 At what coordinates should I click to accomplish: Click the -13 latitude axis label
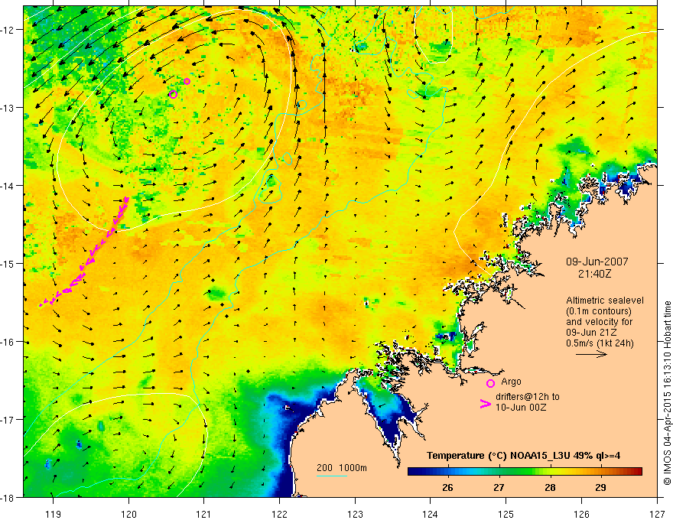(x=8, y=108)
